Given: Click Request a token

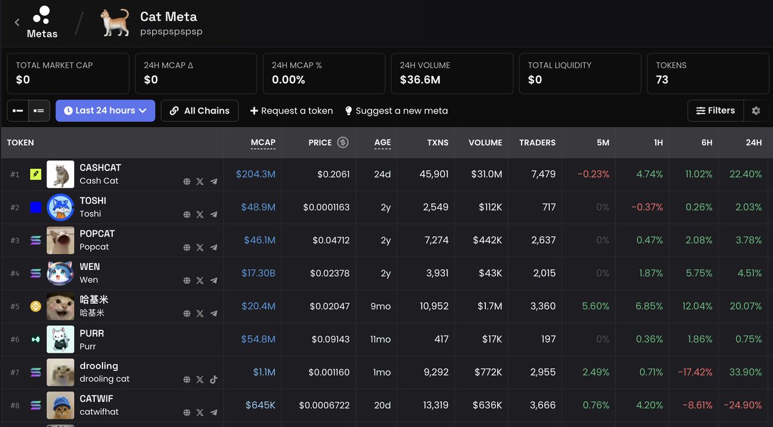Looking at the screenshot, I should coord(291,111).
